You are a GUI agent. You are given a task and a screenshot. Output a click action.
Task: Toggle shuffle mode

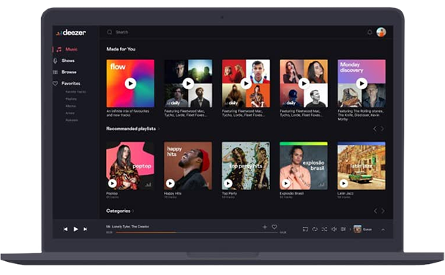click(324, 229)
